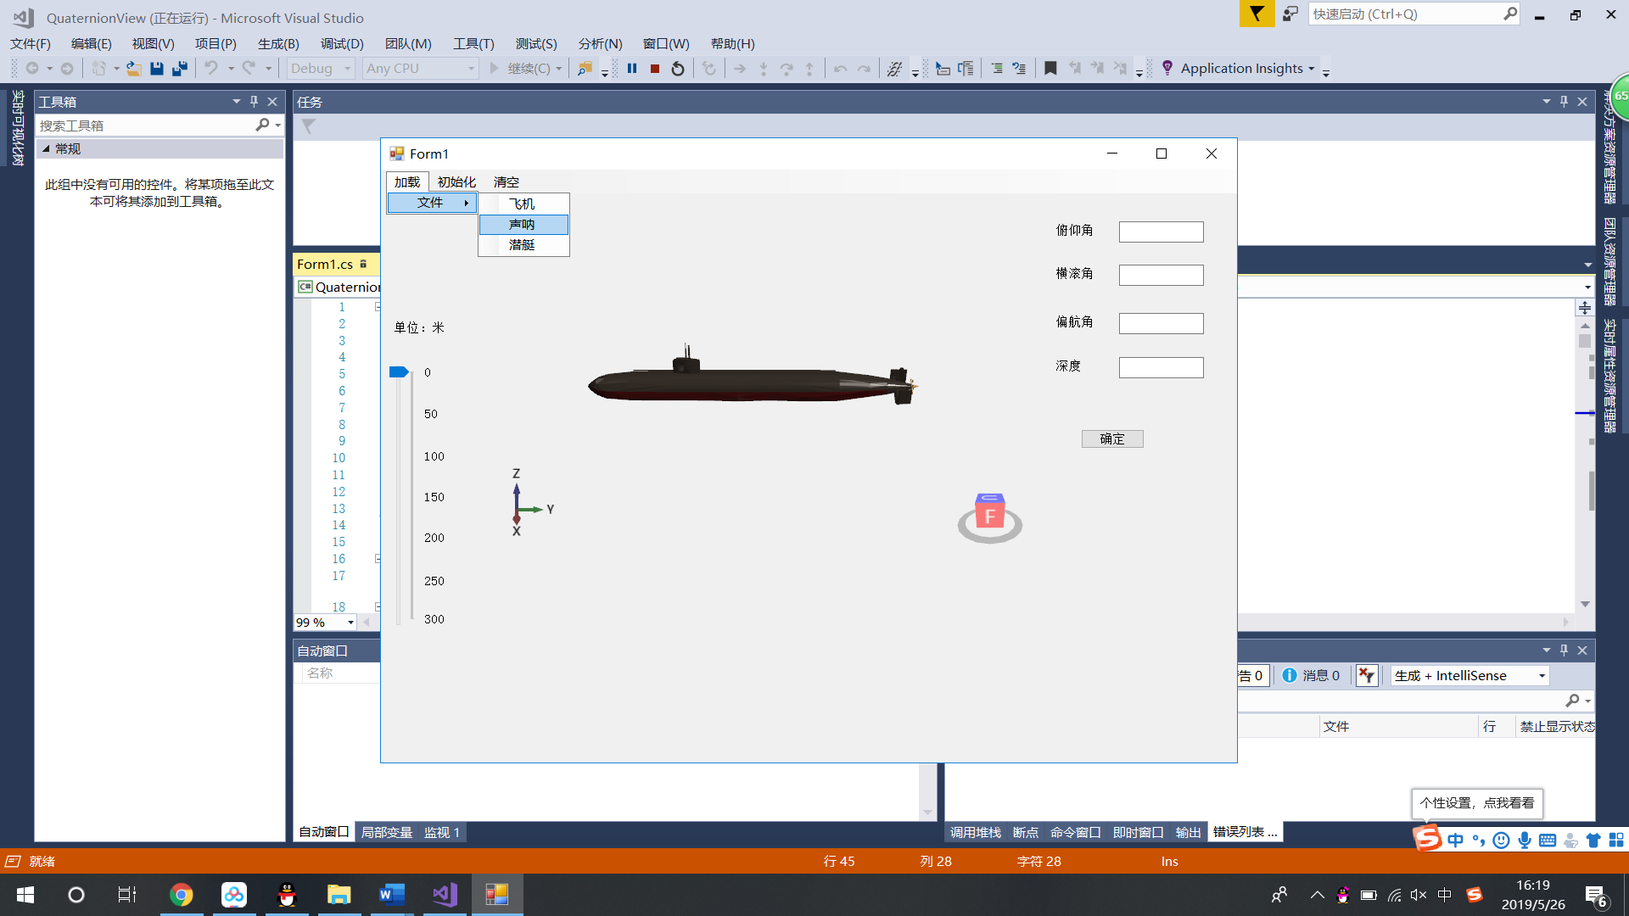1629x916 pixels.
Task: Click the red Stop debugging icon
Action: pos(655,69)
